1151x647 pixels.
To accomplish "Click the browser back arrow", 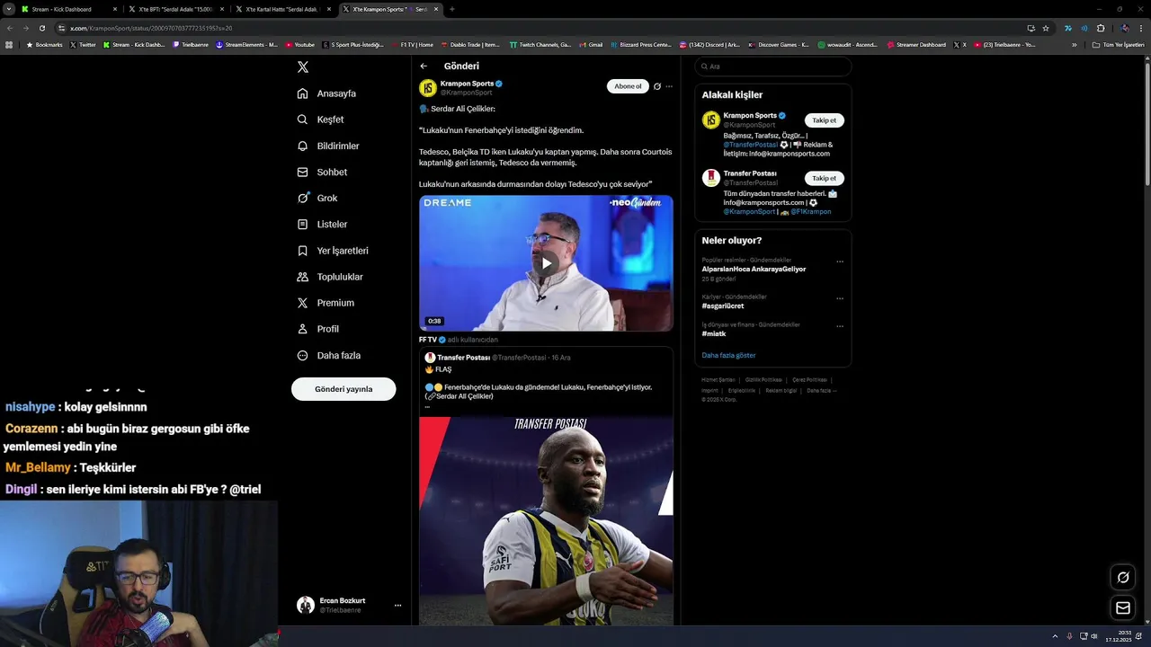I will click(x=10, y=28).
